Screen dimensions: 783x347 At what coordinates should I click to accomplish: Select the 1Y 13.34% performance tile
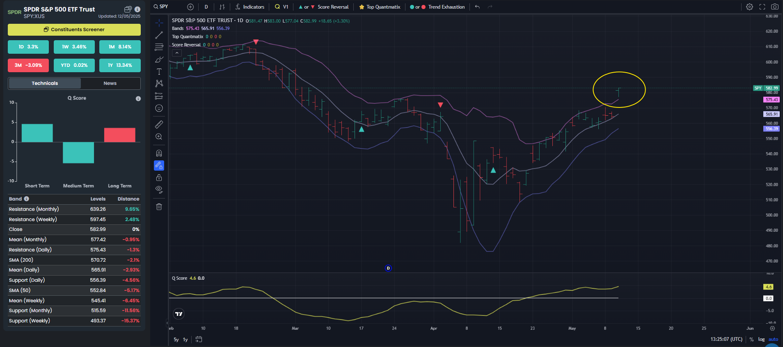(120, 65)
